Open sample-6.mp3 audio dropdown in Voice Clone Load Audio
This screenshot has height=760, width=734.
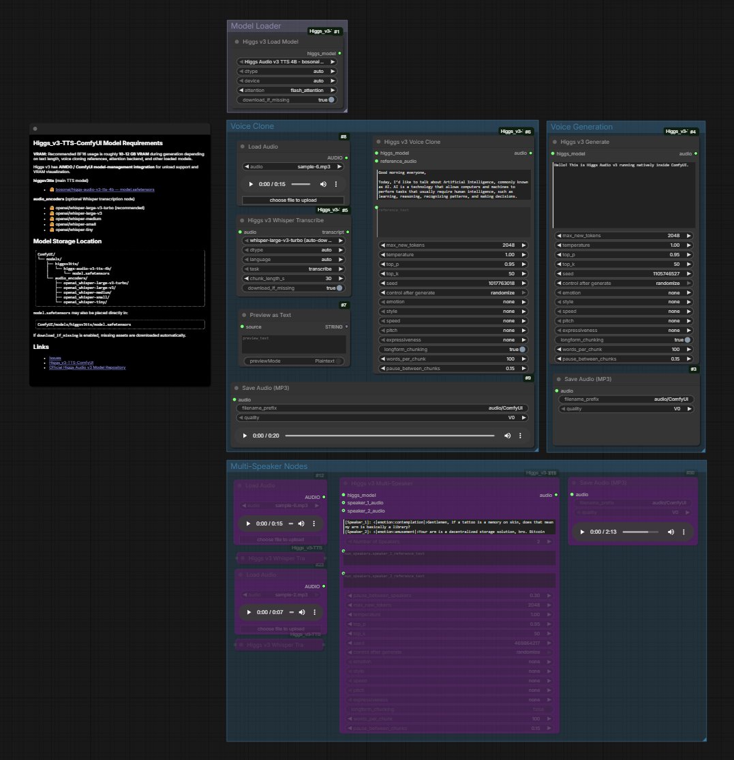(292, 167)
